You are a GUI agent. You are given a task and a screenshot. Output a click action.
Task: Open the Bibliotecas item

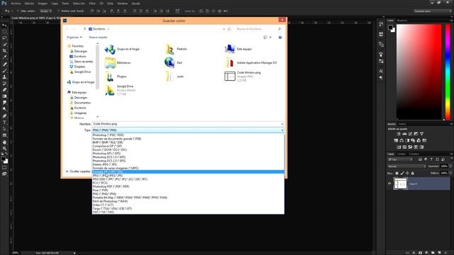coord(118,63)
